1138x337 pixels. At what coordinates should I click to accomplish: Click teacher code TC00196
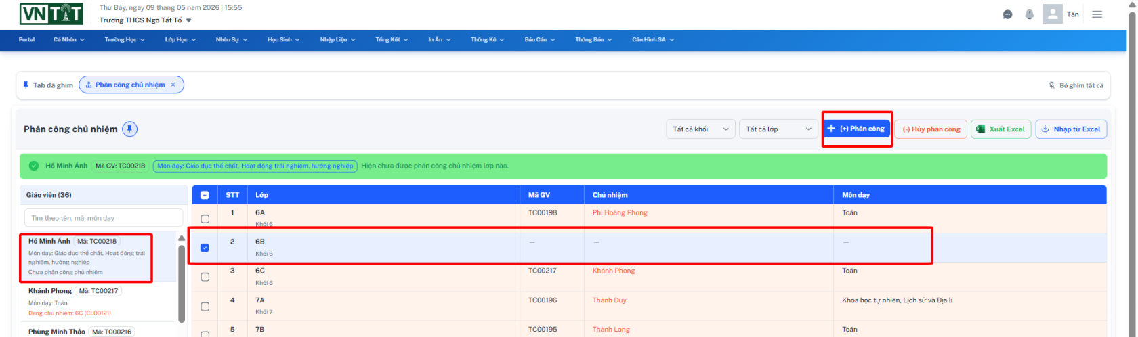pos(543,300)
